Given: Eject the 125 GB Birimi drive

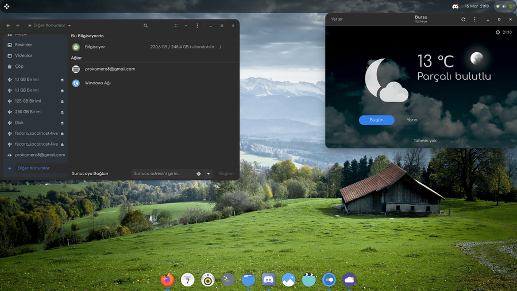Looking at the screenshot, I should click(62, 102).
